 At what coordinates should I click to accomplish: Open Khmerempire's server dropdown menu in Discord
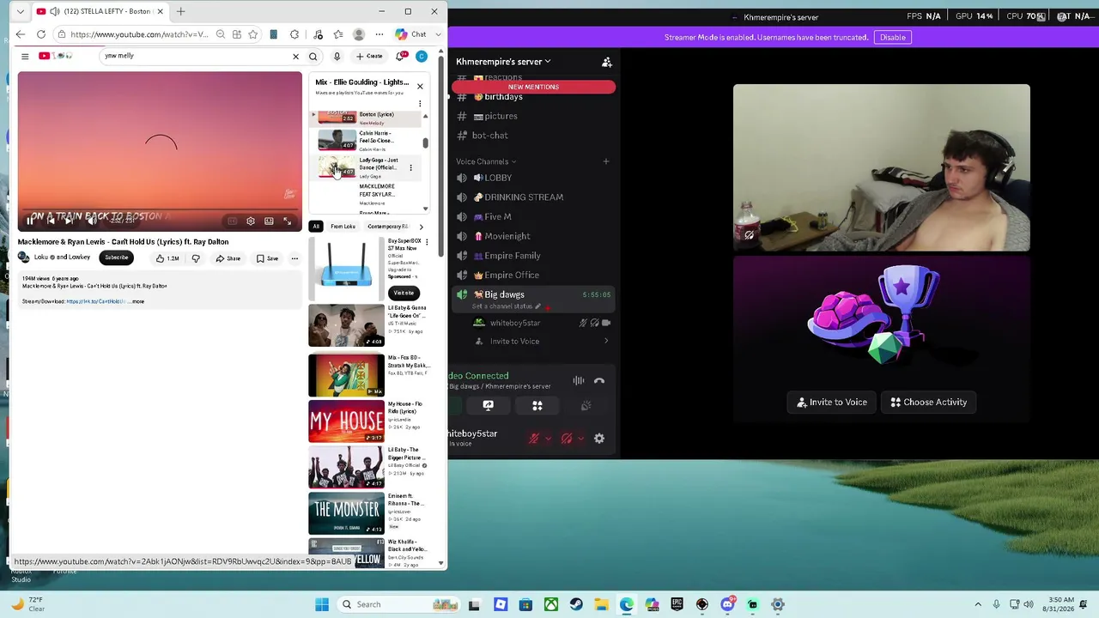(504, 62)
